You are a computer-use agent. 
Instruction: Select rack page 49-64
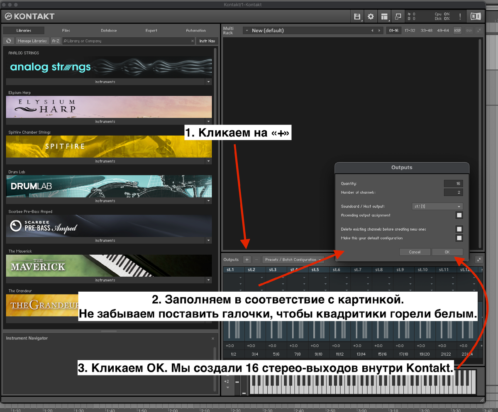tap(443, 30)
